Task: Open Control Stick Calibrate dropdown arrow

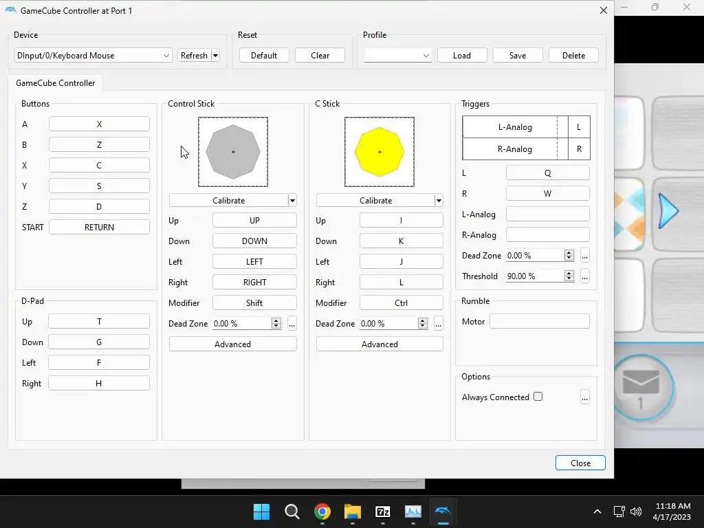Action: (292, 201)
